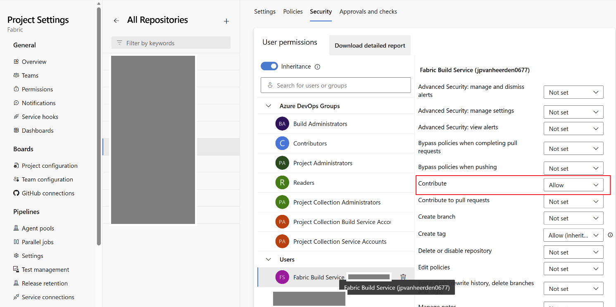This screenshot has height=307, width=616.
Task: Click the Service hooks icon
Action: (x=16, y=117)
